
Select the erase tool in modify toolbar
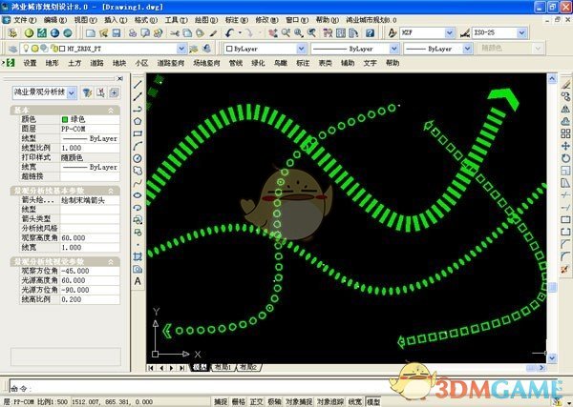pyautogui.click(x=565, y=85)
